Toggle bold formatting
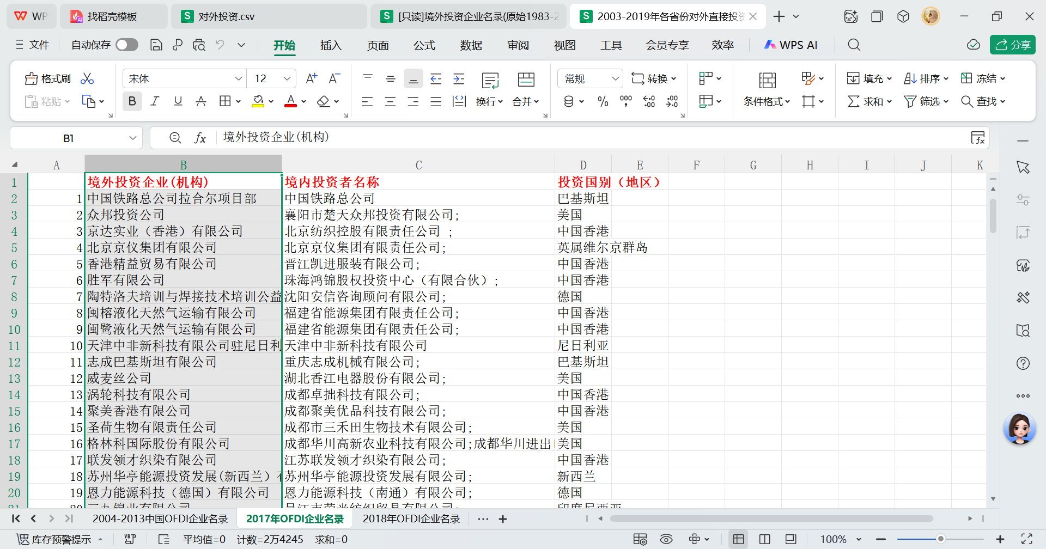The height and width of the screenshot is (549, 1046). pos(132,101)
